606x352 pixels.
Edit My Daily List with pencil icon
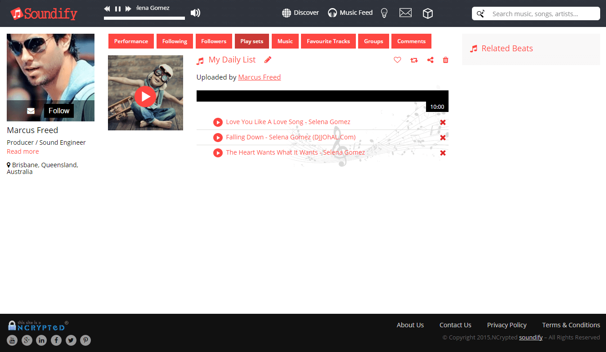268,60
